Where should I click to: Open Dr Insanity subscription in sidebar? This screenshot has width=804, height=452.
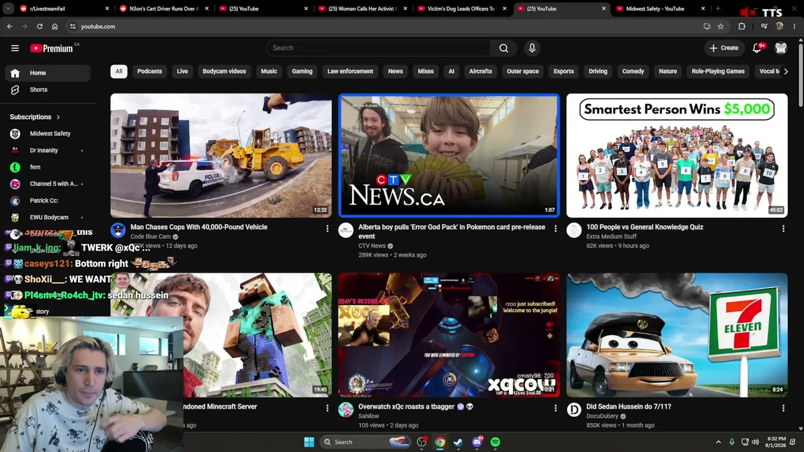coord(48,151)
